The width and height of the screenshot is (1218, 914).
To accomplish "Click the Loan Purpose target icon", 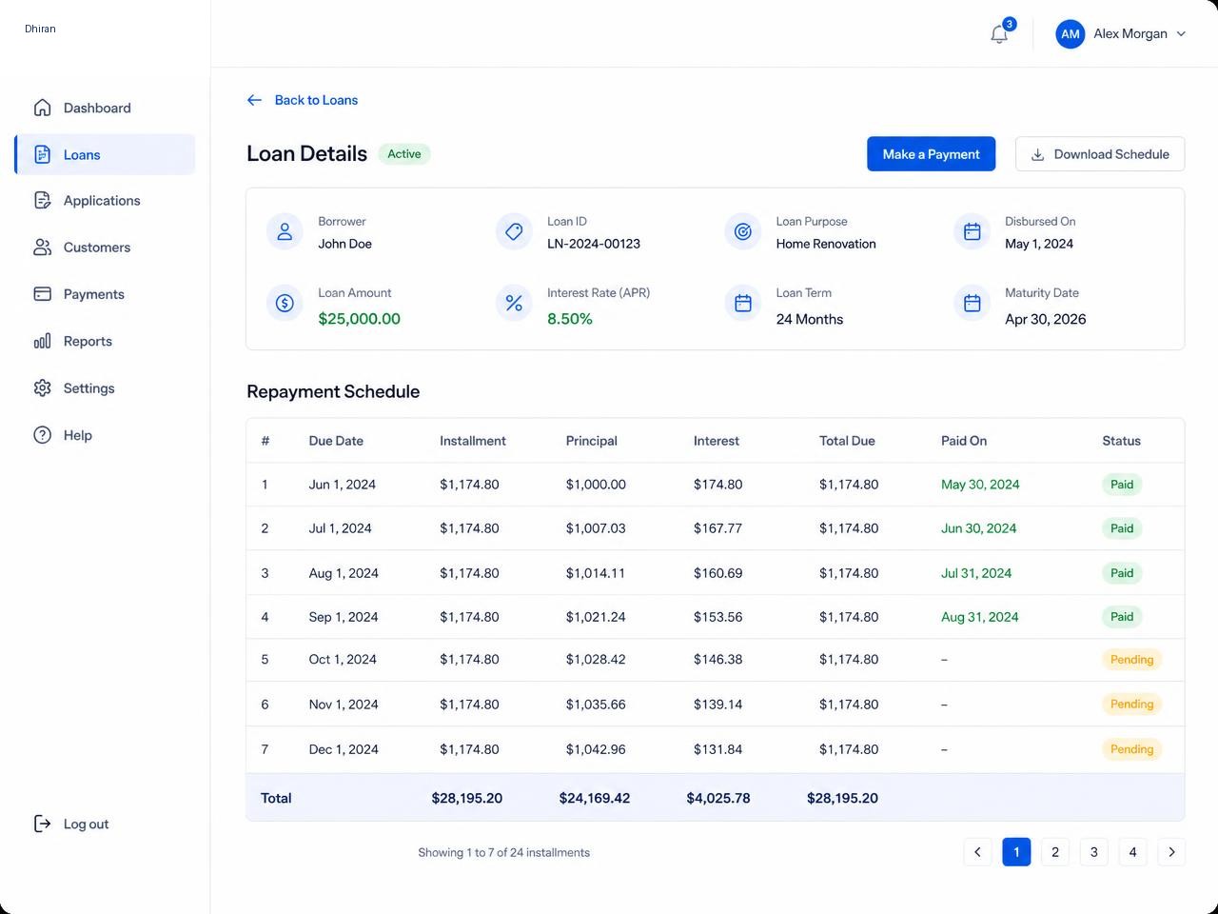I will 743,231.
